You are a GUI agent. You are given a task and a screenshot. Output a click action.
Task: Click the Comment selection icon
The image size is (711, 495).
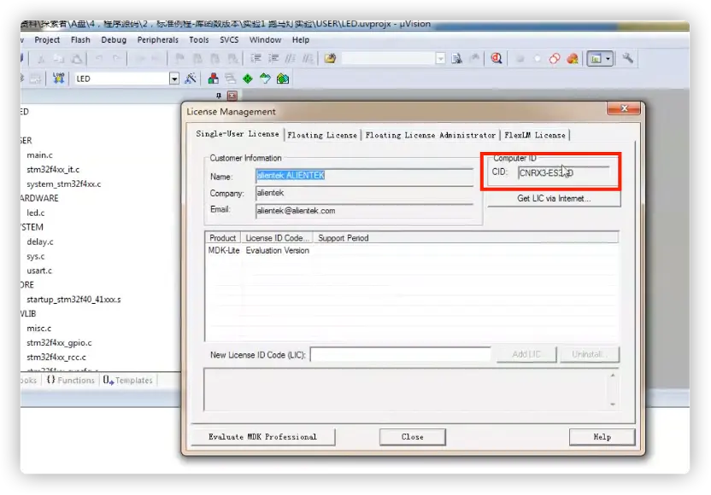(x=291, y=58)
